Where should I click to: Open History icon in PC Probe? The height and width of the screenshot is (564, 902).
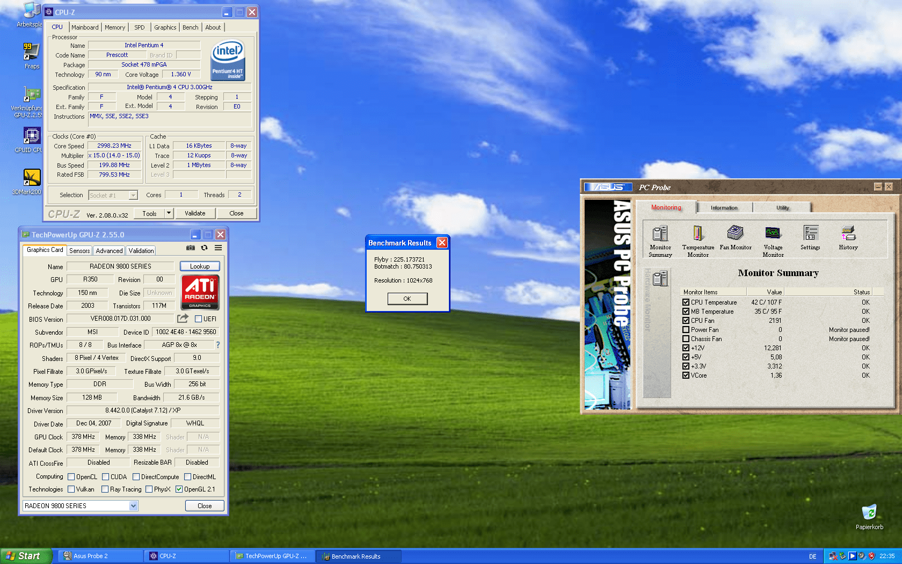[x=848, y=237]
